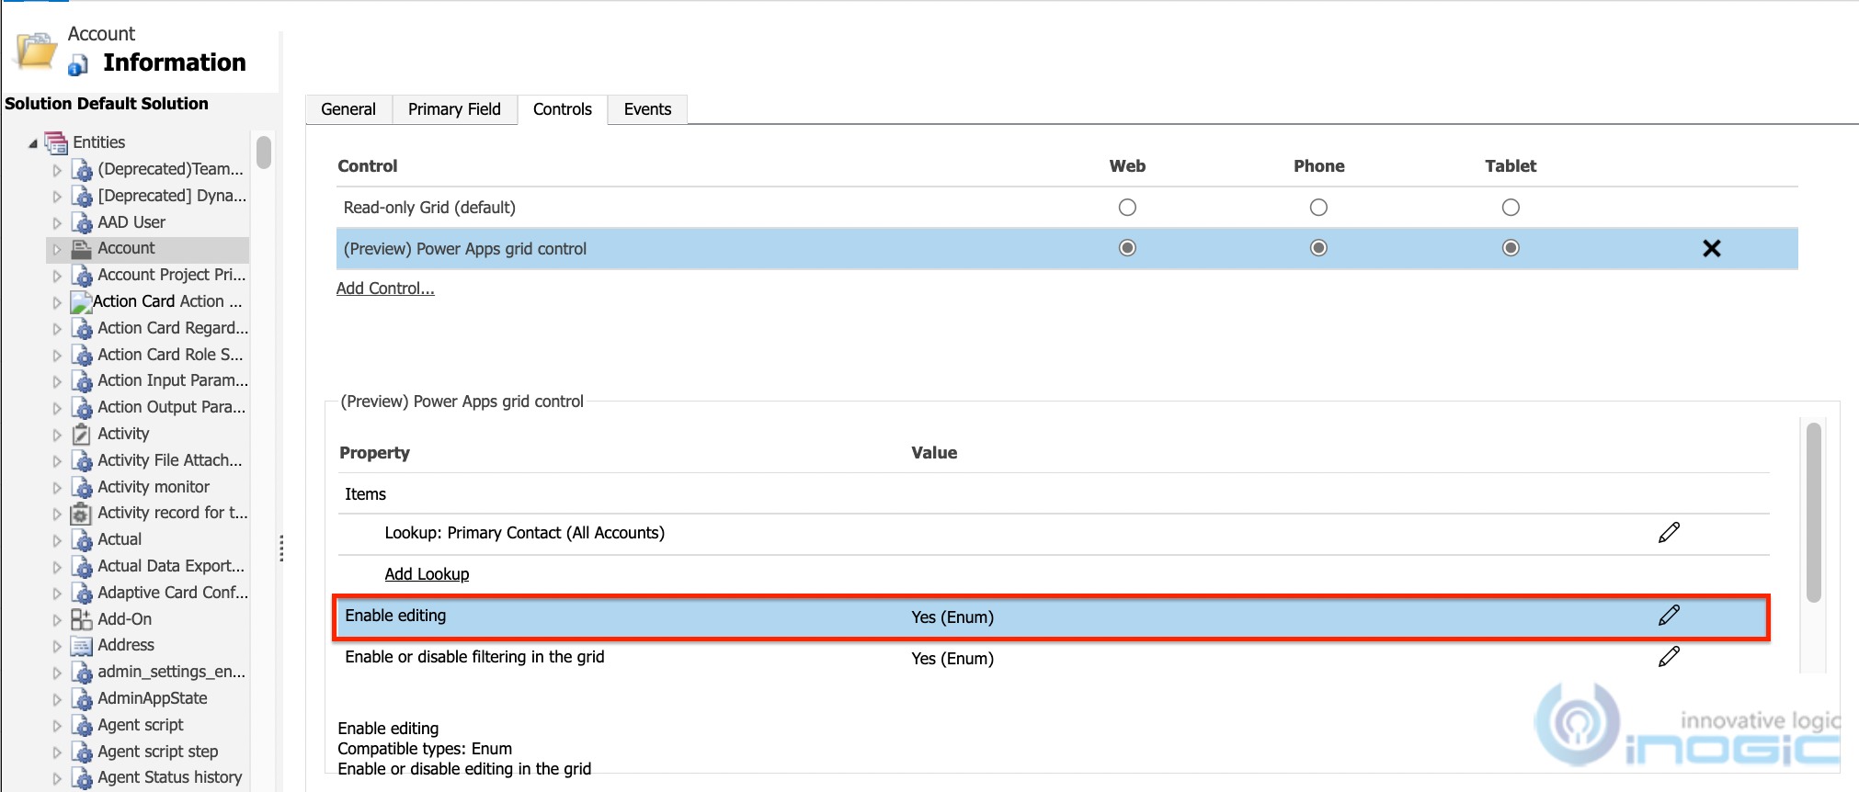Click the Agent script entity icon

pyautogui.click(x=82, y=725)
